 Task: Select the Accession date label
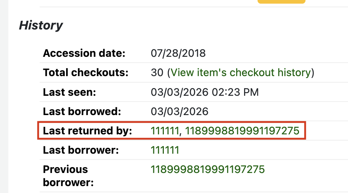[84, 53]
